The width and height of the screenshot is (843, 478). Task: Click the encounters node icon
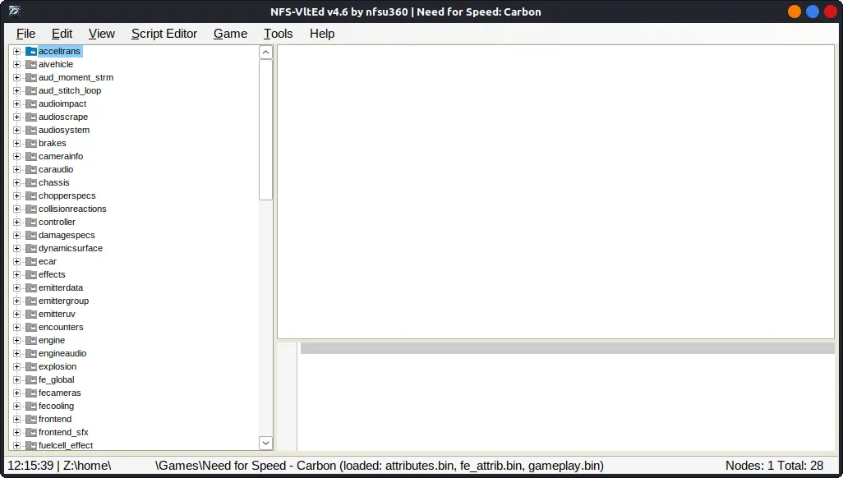pyautogui.click(x=31, y=327)
